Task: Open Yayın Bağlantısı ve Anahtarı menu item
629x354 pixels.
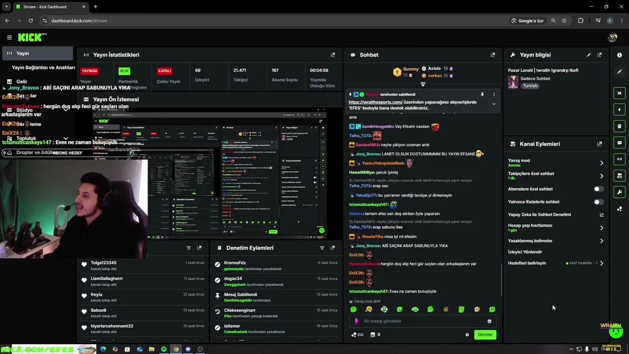Action: pos(43,67)
